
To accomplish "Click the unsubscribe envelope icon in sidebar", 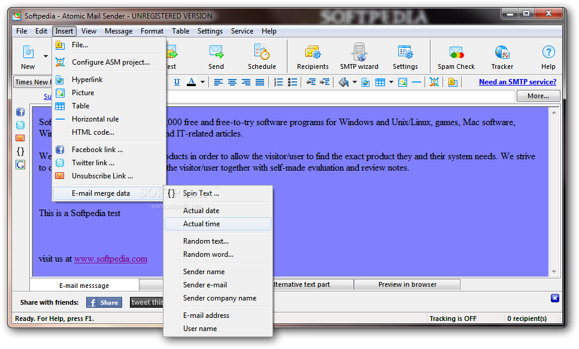I will (20, 138).
